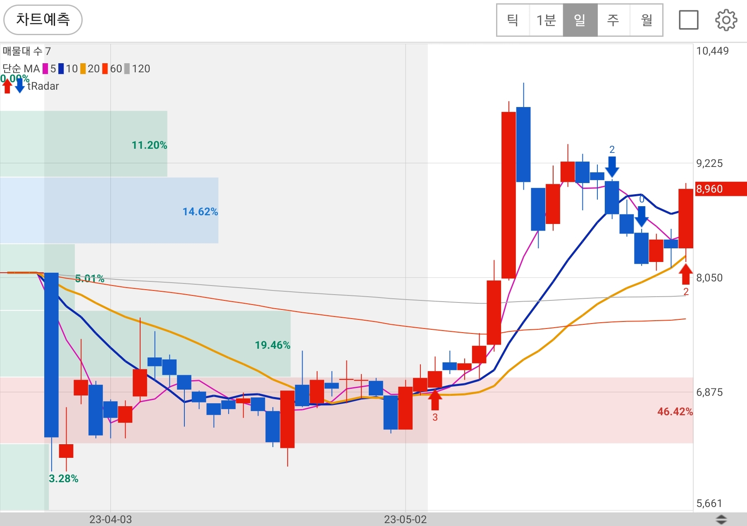Click the 9,225 price axis label
Screen dimensions: 747x526
(x=709, y=163)
